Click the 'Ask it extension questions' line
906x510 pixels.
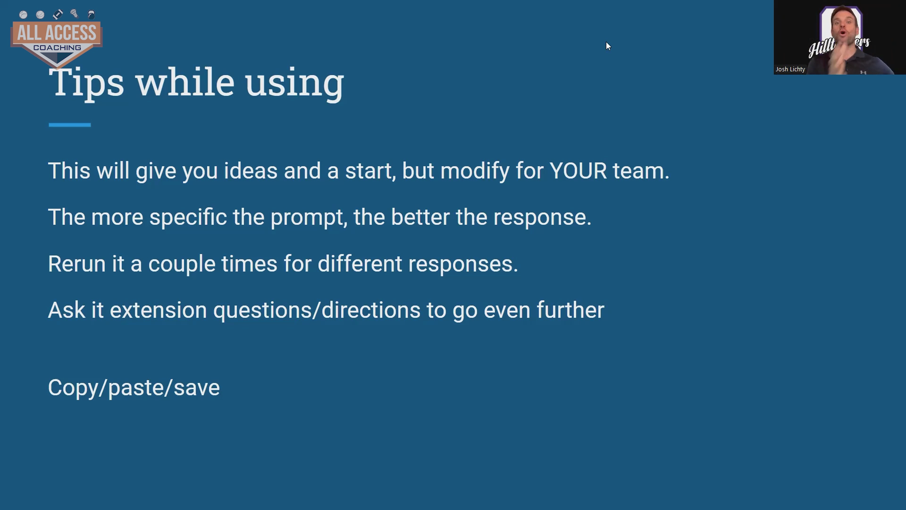(326, 310)
